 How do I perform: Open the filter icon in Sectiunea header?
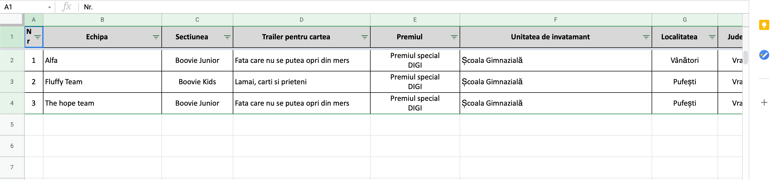[227, 37]
